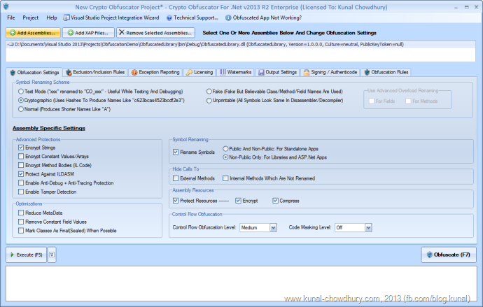The width and height of the screenshot is (483, 307).
Task: Open Code Masking Level dropdown
Action: point(368,228)
